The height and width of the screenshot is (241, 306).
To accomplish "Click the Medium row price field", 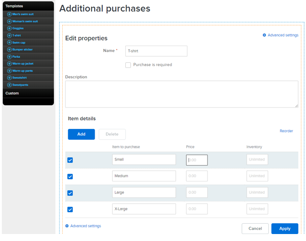I will pos(197,176).
